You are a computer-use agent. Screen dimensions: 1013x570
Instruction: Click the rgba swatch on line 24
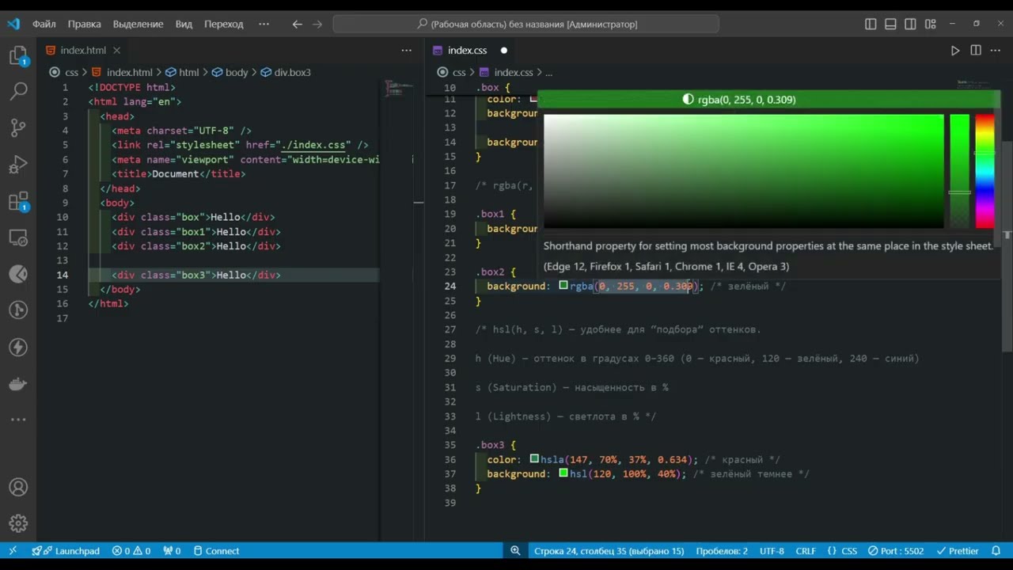(563, 286)
